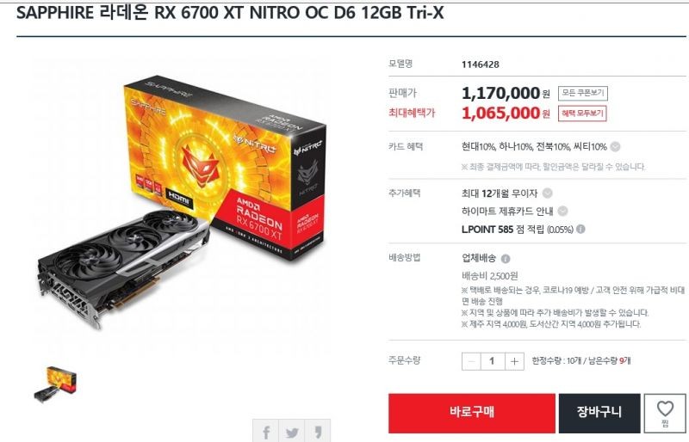Expand 하이마트 제휴카드 안내 details
Screen dimensions: 689x442
pyautogui.click(x=562, y=212)
